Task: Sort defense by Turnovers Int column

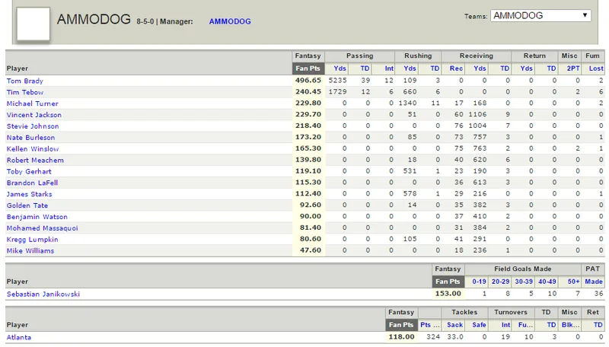Action: pyautogui.click(x=505, y=325)
